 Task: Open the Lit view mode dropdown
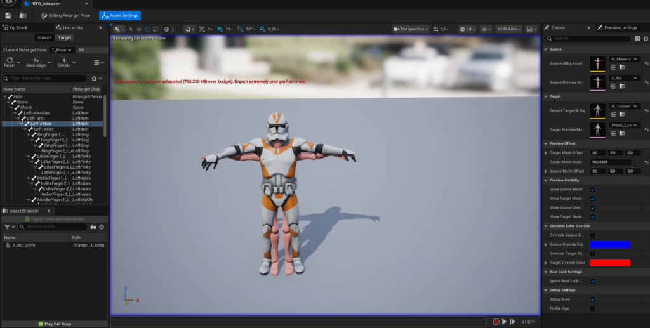click(468, 29)
